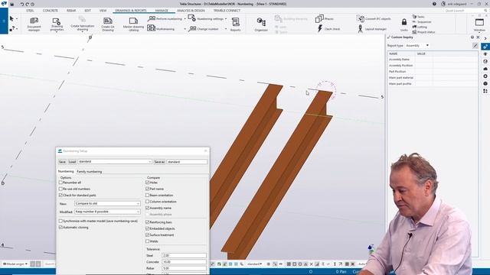Toggle the Renumber all checkbox

60,183
